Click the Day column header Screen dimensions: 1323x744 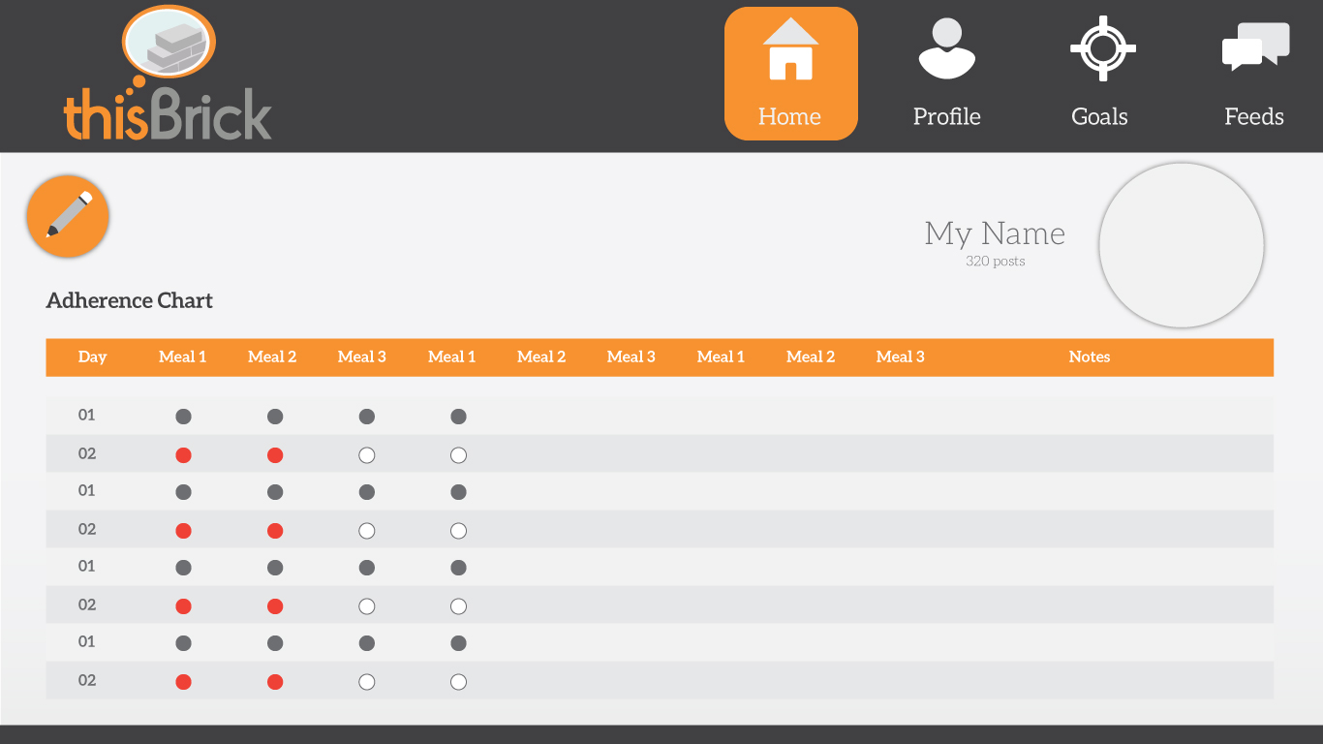pyautogui.click(x=92, y=357)
